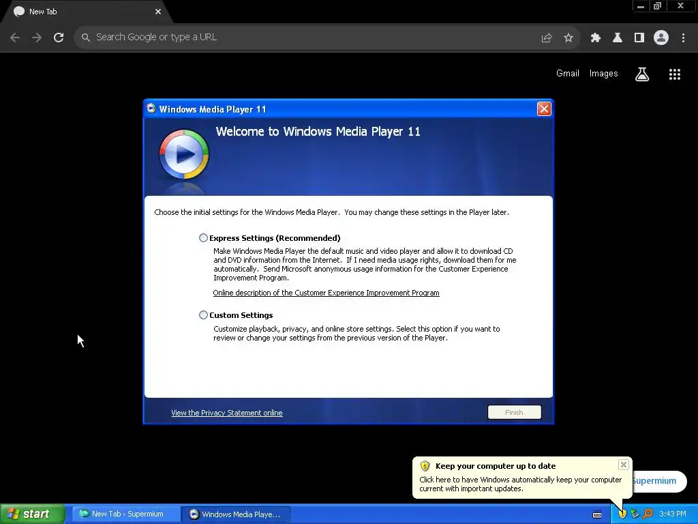The height and width of the screenshot is (524, 698).
Task: Open the browser profile avatar
Action: [x=661, y=38]
